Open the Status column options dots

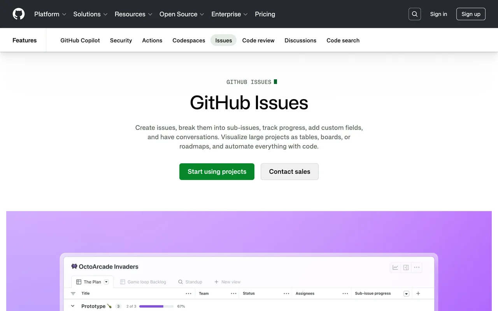pyautogui.click(x=286, y=294)
